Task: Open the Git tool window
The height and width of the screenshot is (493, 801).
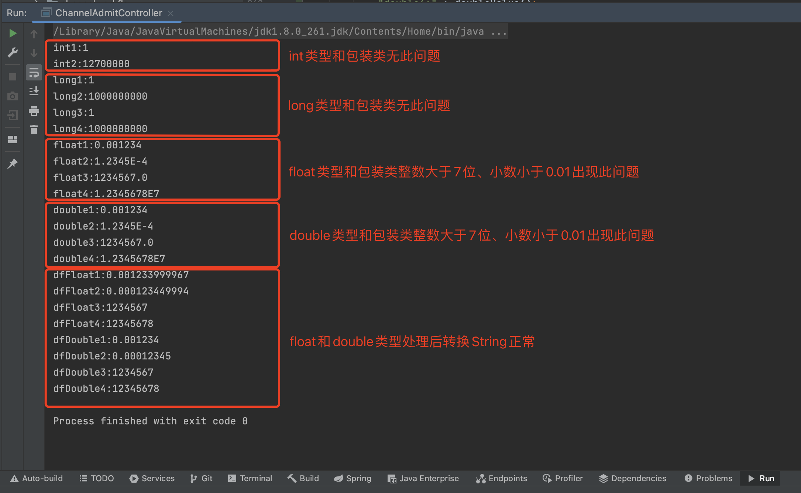Action: click(201, 478)
